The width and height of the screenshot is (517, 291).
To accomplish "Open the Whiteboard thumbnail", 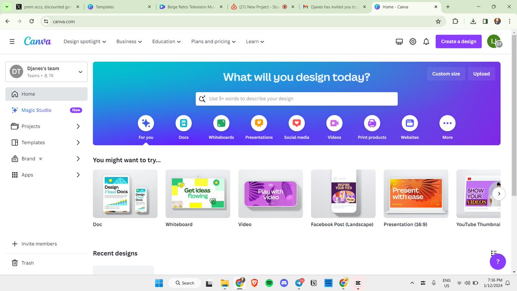I will point(198,194).
